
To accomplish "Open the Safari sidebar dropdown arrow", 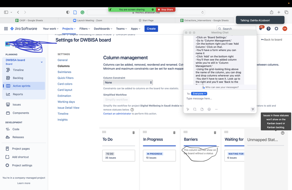I will 11,12.
